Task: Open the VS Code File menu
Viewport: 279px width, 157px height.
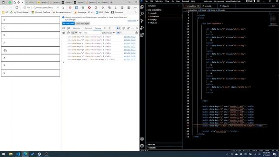Action: tap(146, 1)
